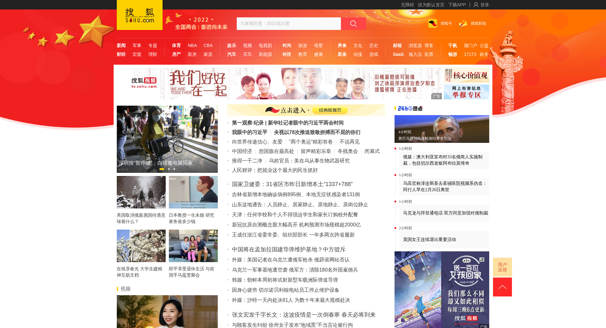Select the first carousel indicator dot
This screenshot has height=328, width=606.
(162, 169)
